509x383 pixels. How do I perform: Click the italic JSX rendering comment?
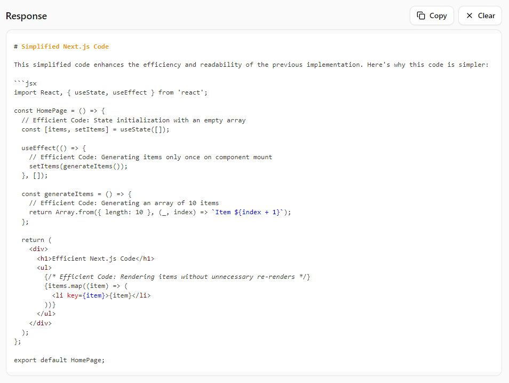177,277
